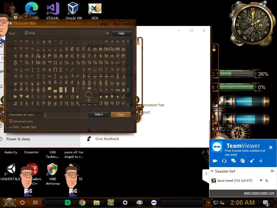Viewport: 277px width, 208px height.
Task: Open the TeamViewer file transfer documents icon
Action: pyautogui.click(x=243, y=161)
